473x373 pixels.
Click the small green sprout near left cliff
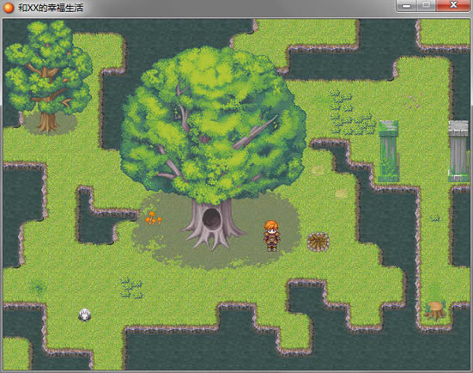click(x=39, y=286)
